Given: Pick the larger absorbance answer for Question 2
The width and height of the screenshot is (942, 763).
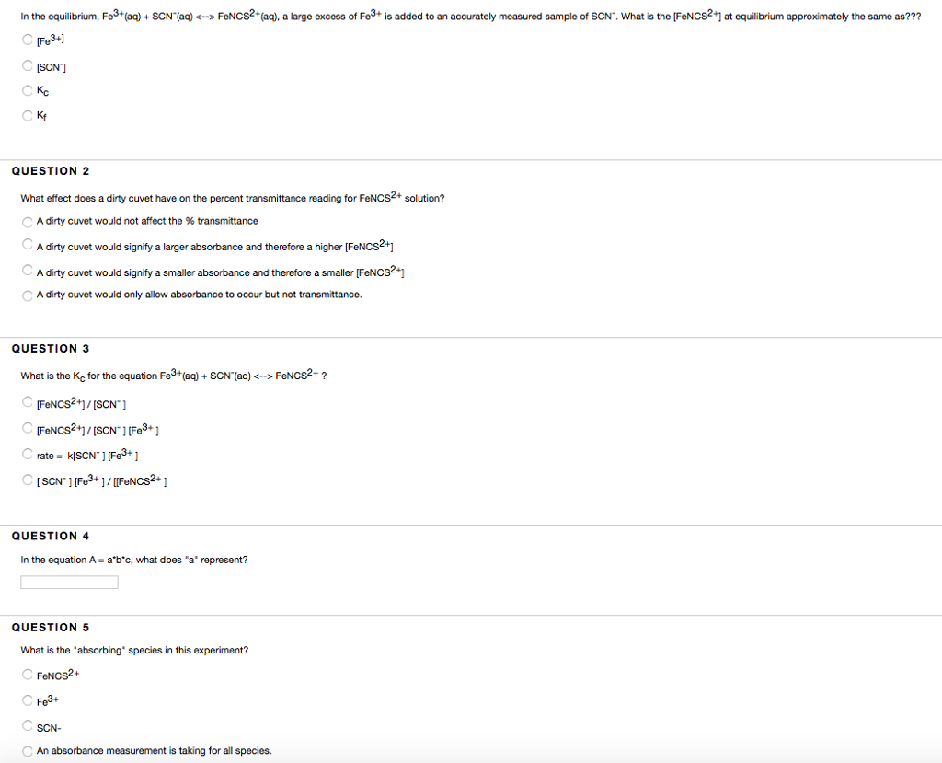Looking at the screenshot, I should click(x=28, y=245).
